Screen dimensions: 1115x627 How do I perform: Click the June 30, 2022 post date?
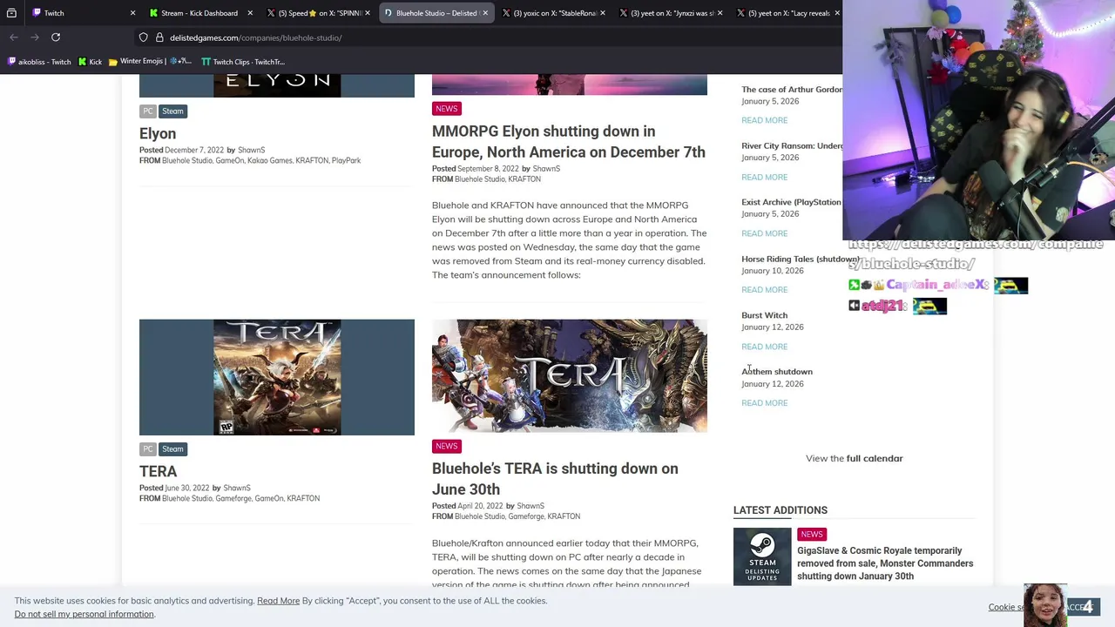[186, 489]
